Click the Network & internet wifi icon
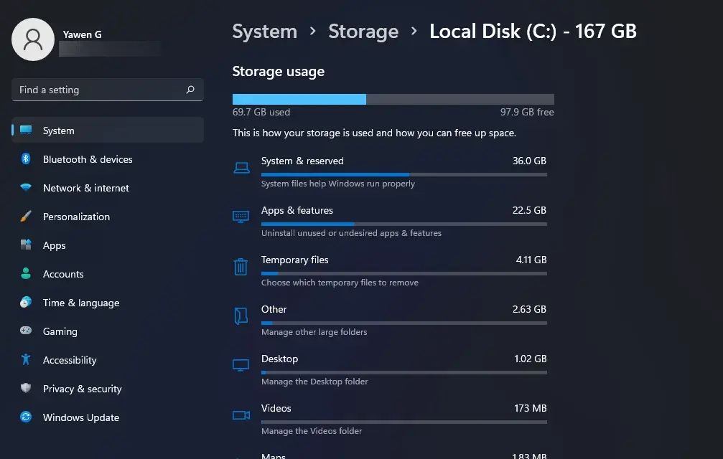The width and height of the screenshot is (723, 459). pos(26,187)
